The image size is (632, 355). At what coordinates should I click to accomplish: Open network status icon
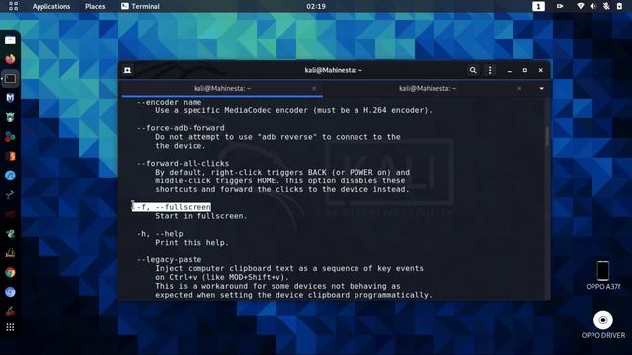pyautogui.click(x=580, y=6)
